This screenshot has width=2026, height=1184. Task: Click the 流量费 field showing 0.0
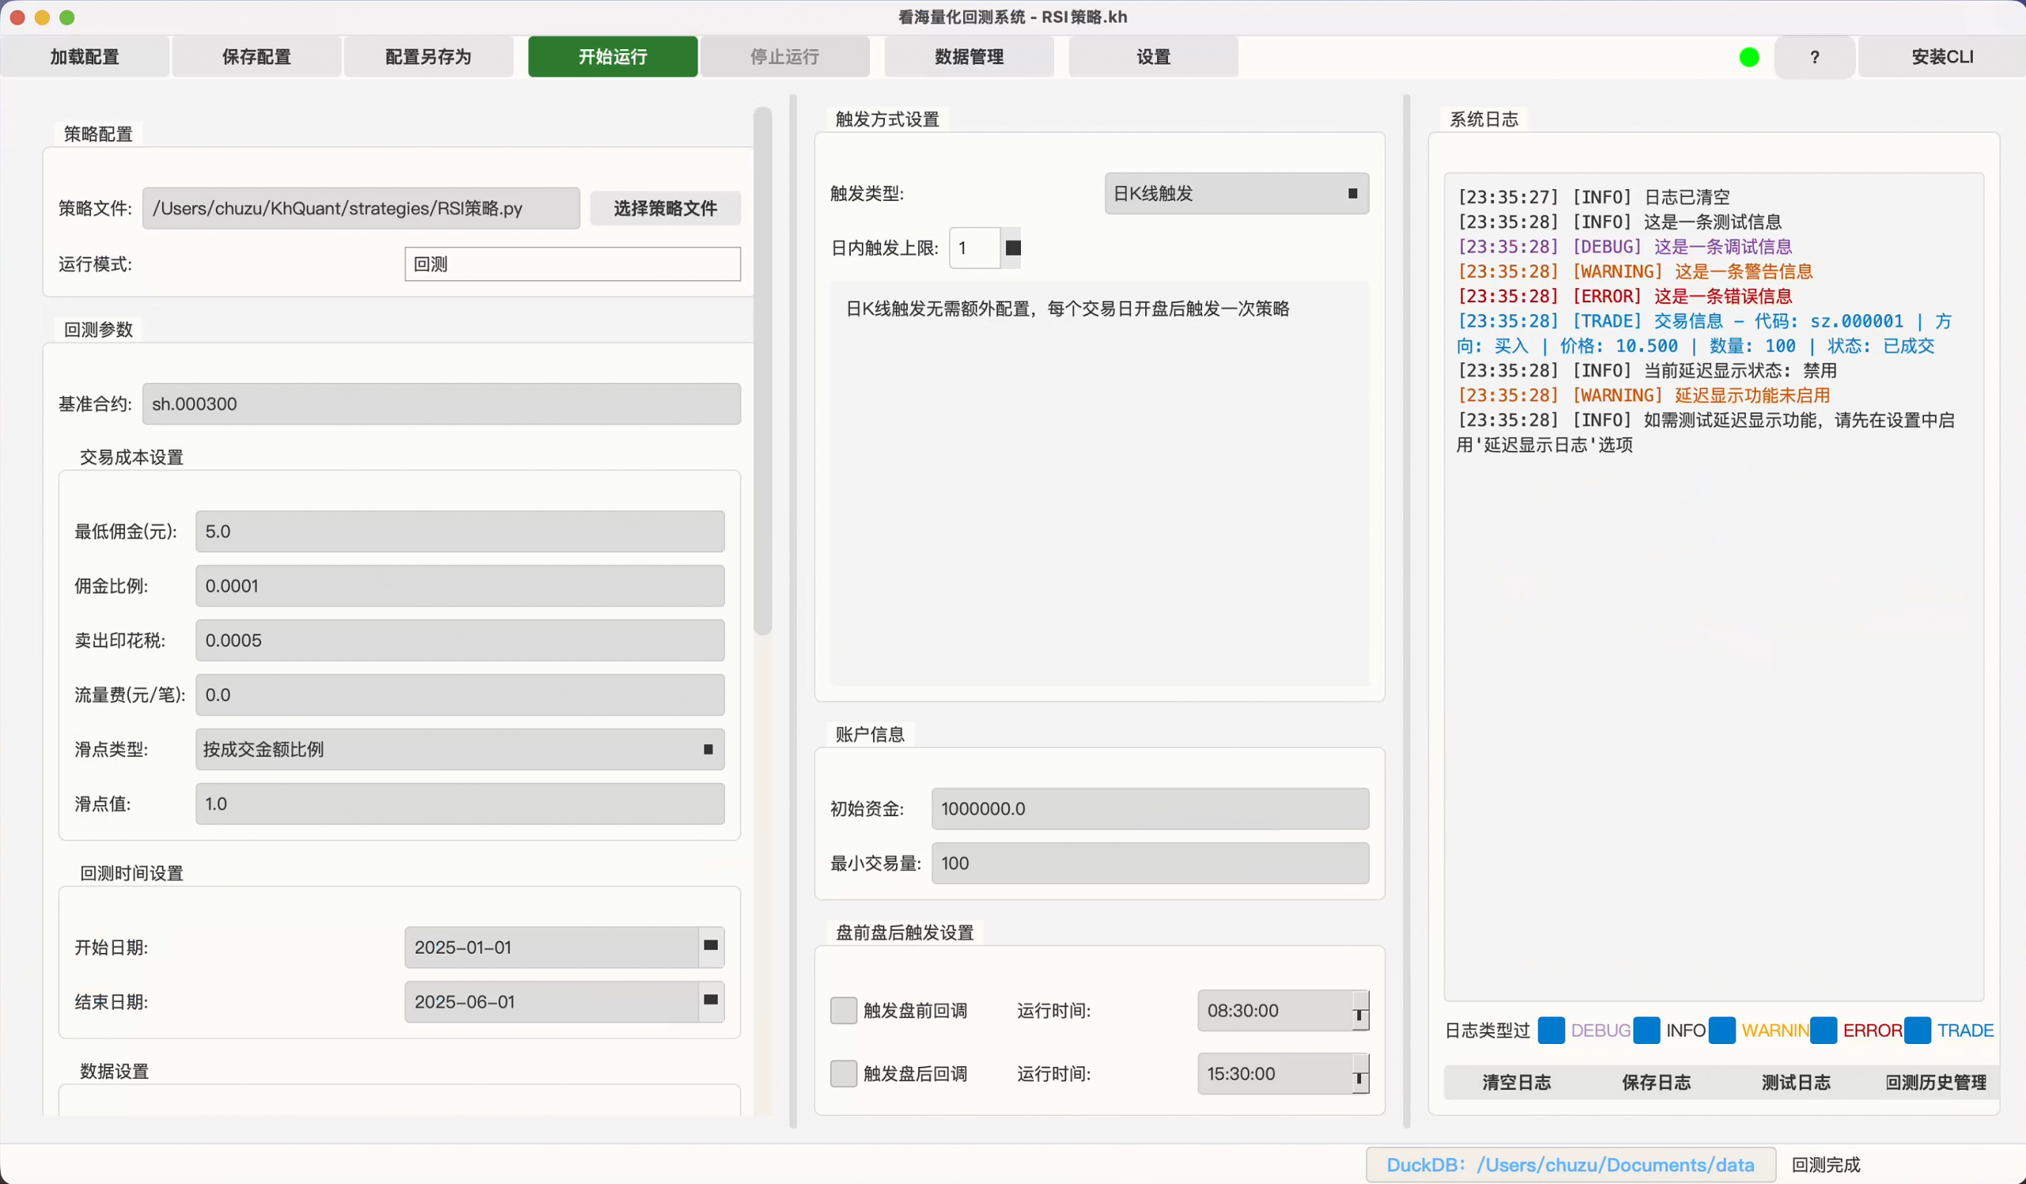(x=460, y=694)
